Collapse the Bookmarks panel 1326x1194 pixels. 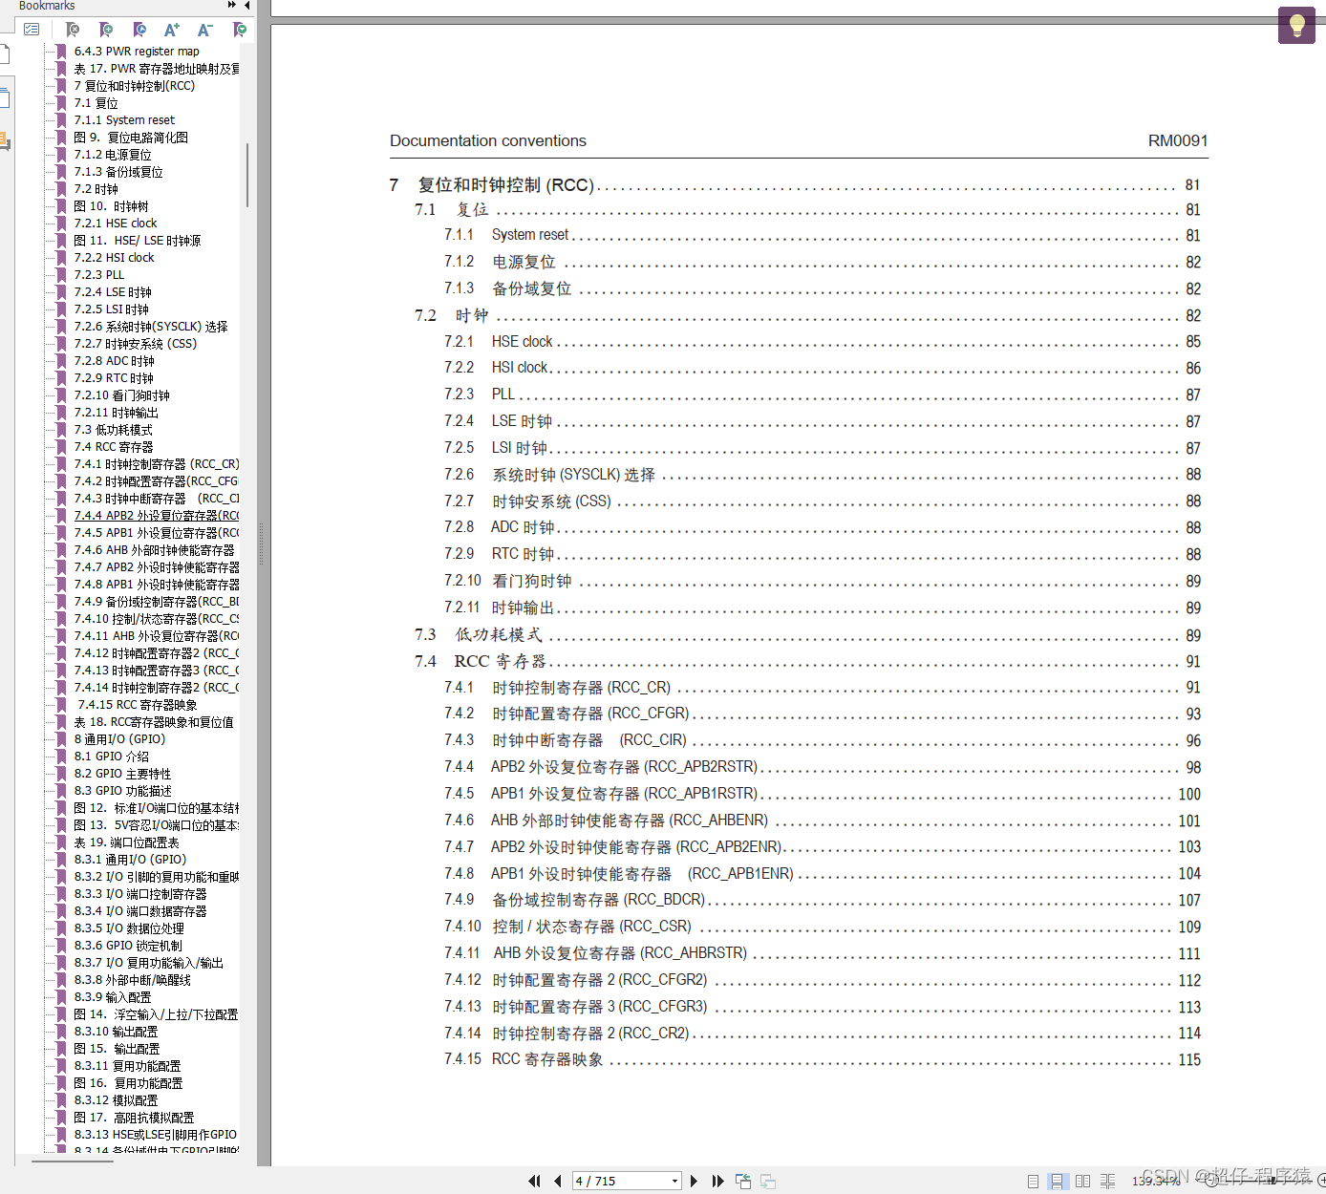tap(246, 7)
